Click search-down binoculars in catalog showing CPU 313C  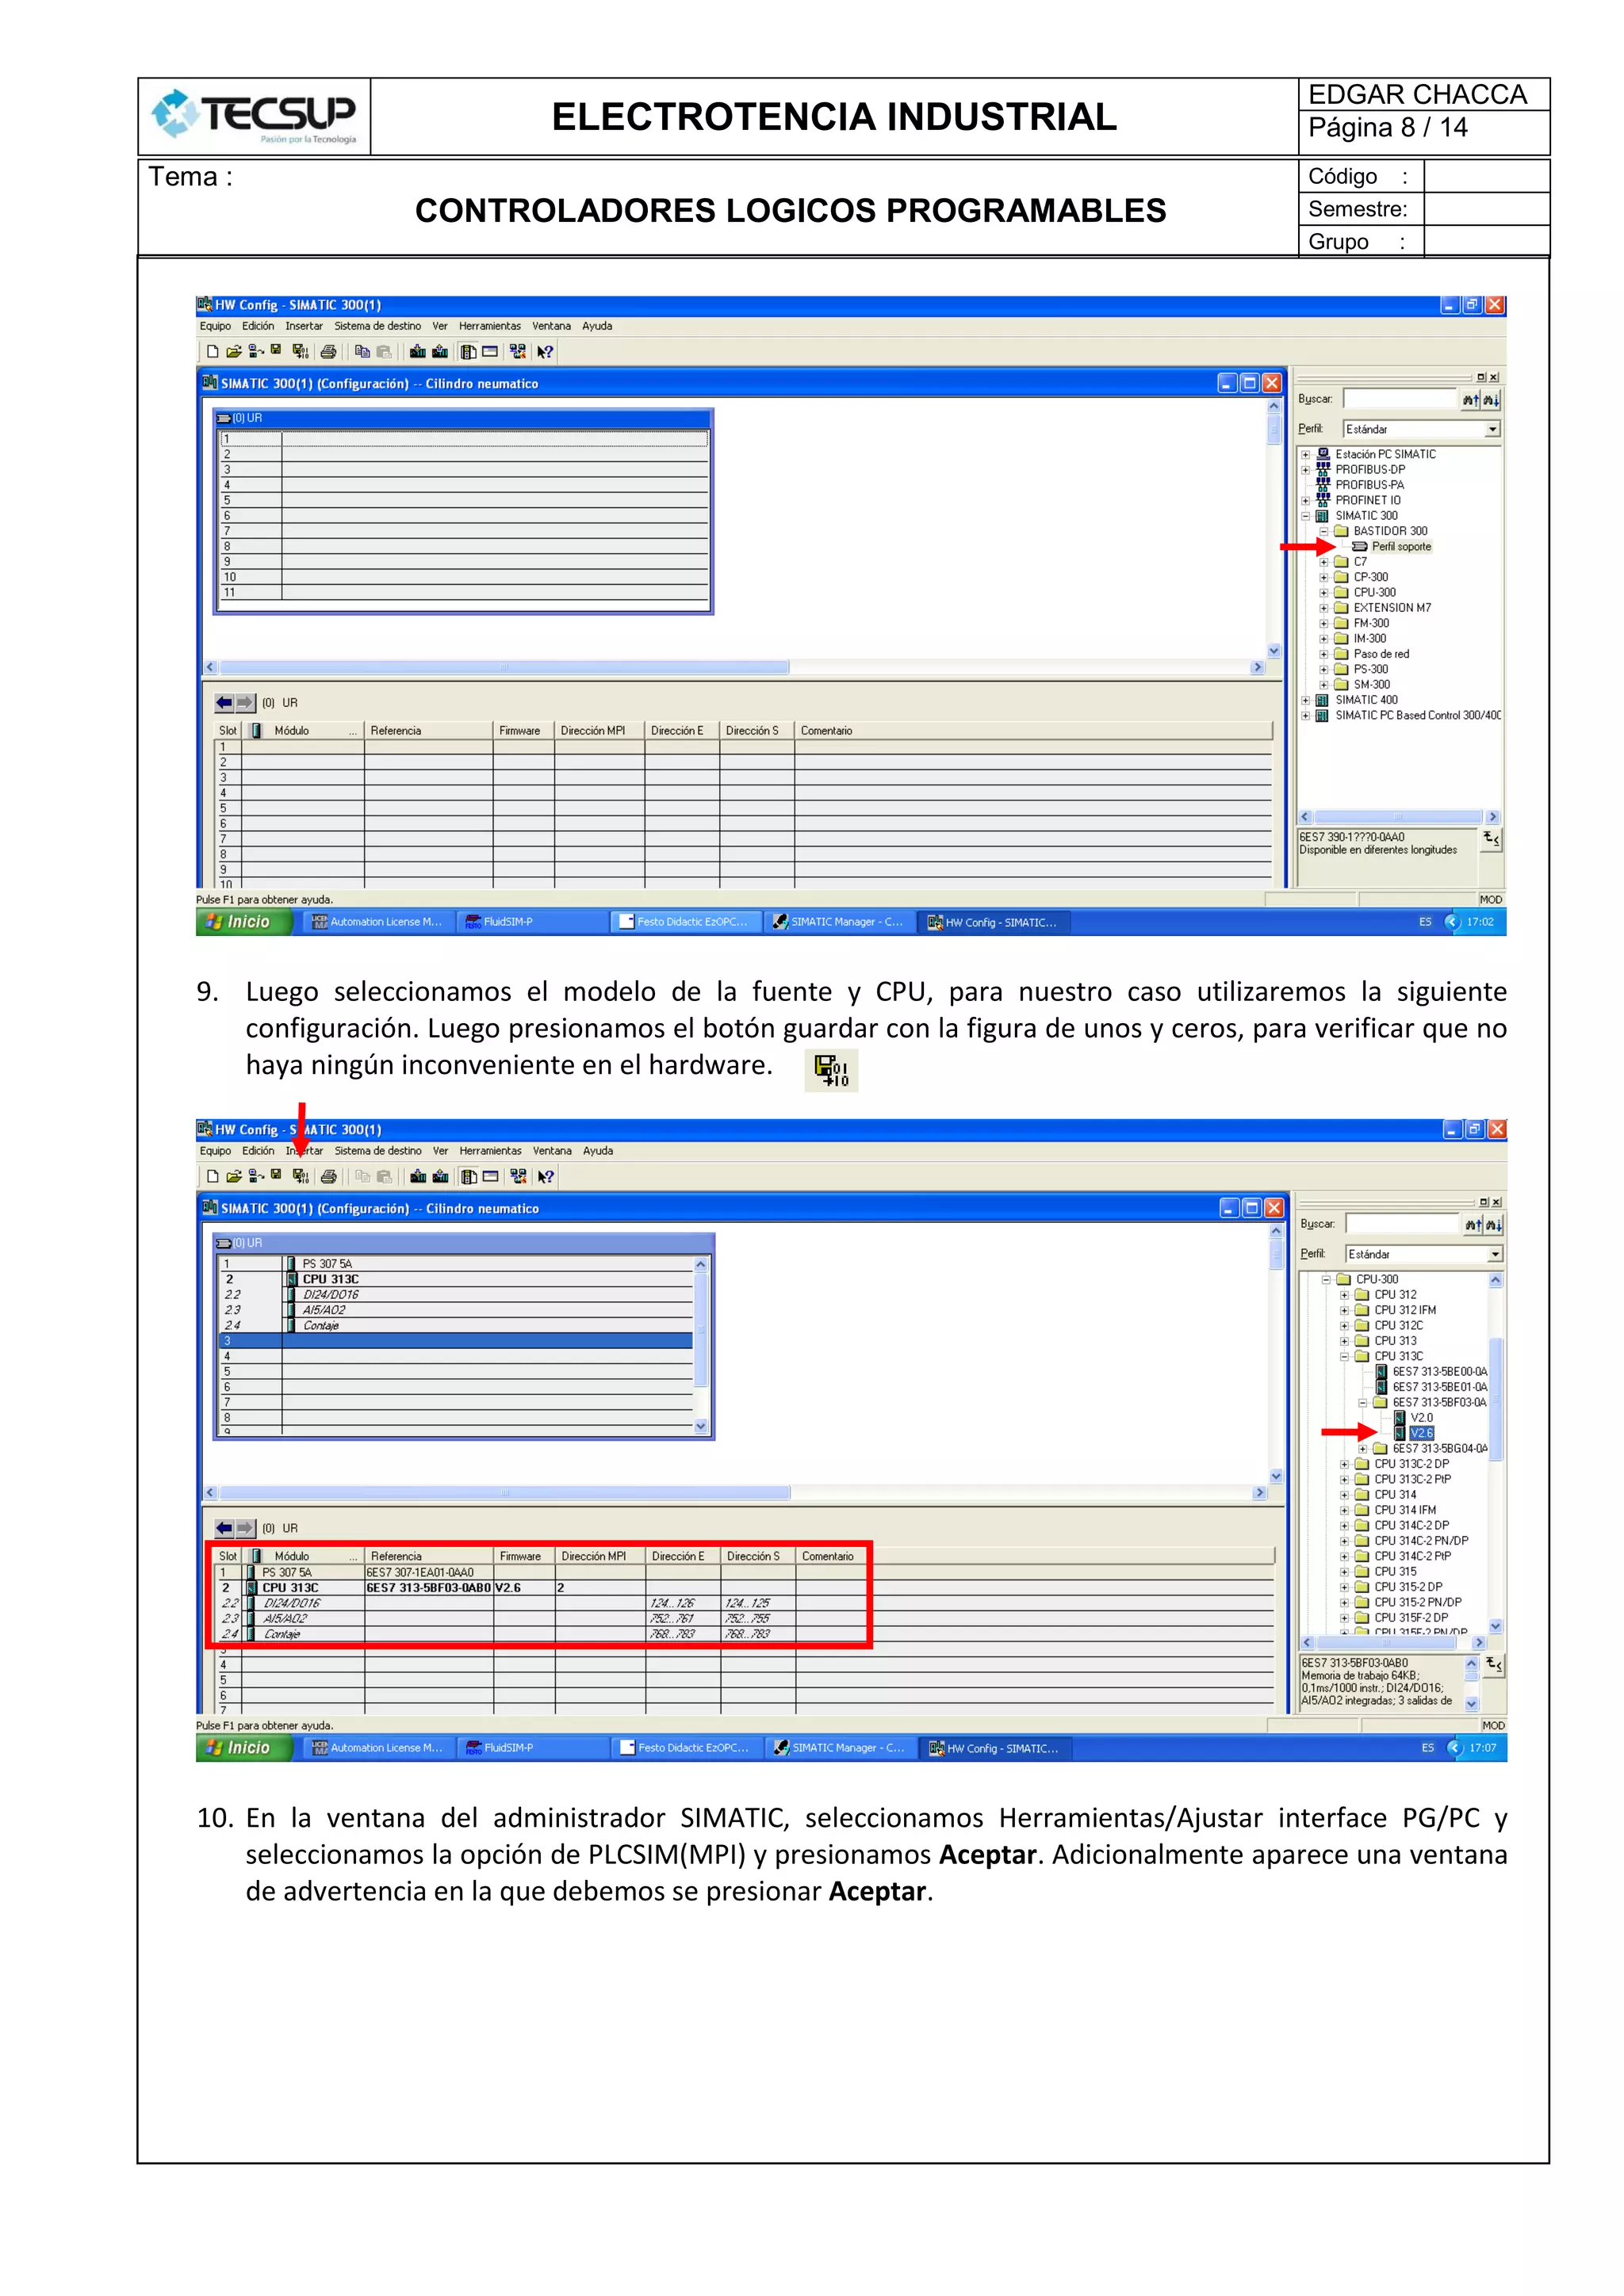[x=1494, y=1224]
